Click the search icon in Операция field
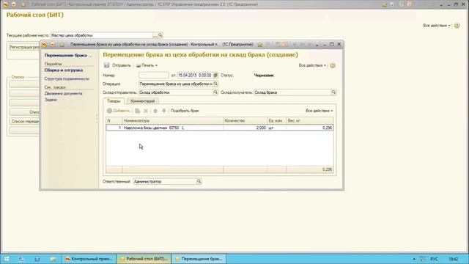This screenshot has width=469, height=264. [215, 84]
